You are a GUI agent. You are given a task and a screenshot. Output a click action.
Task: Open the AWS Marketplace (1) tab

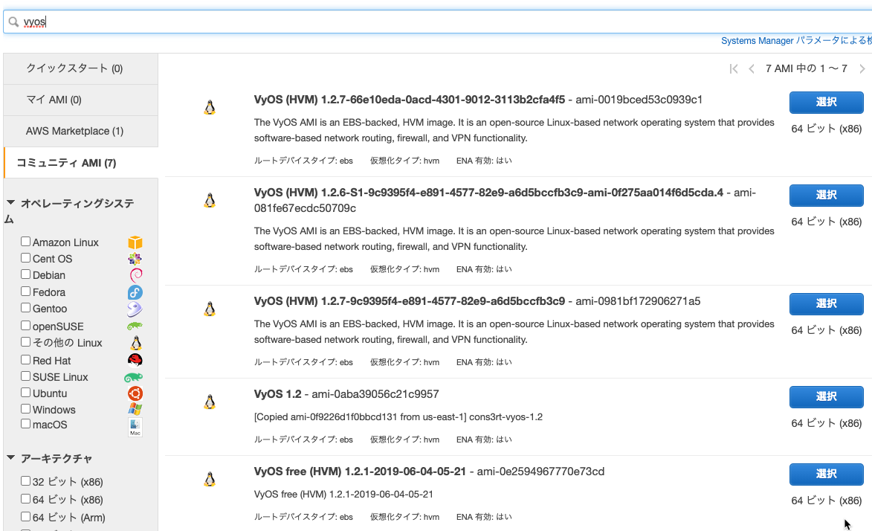click(80, 131)
